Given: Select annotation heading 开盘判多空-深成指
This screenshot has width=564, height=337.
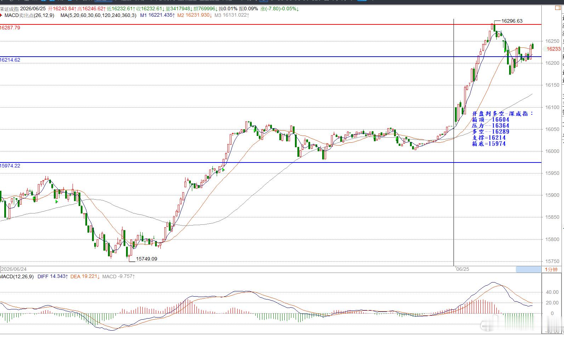Looking at the screenshot, I should tap(503, 114).
